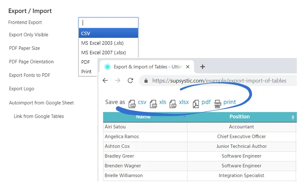Click the printer icon
The width and height of the screenshot is (306, 191).
217,104
